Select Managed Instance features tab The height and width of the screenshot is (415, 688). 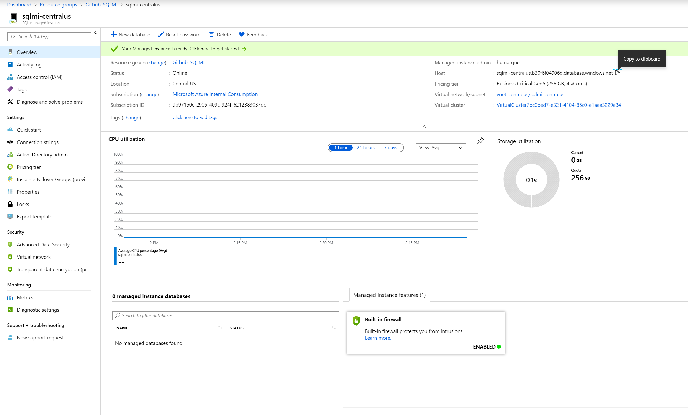(x=389, y=295)
